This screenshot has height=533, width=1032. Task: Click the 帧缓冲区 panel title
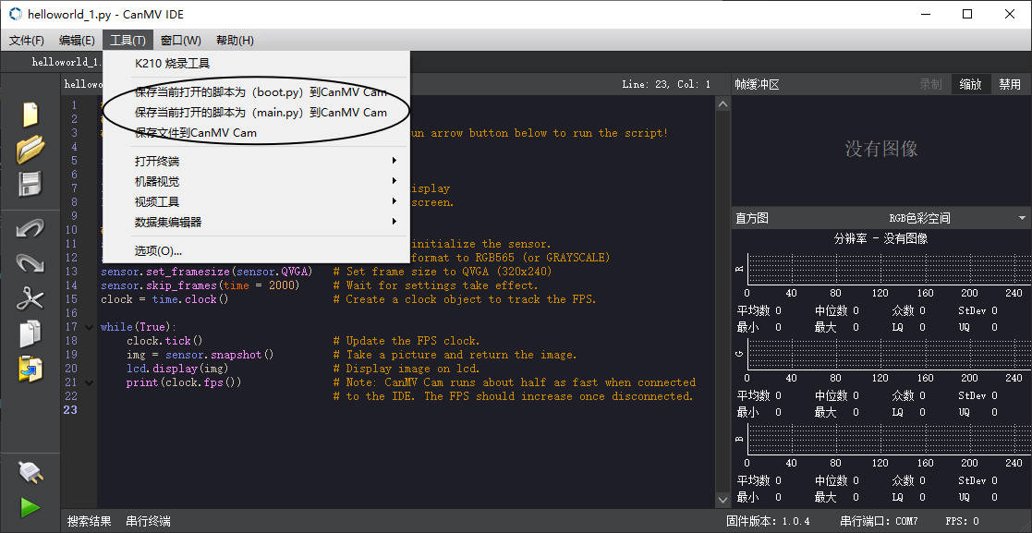point(758,84)
